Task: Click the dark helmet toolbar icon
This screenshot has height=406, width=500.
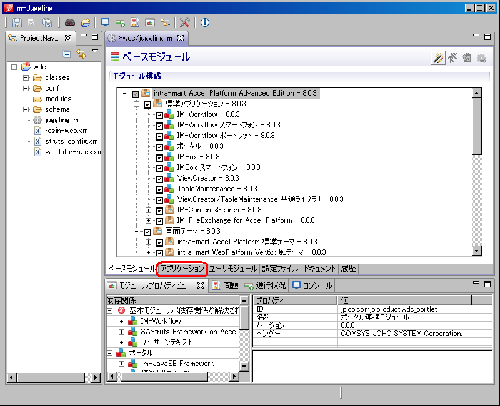Action: [70, 22]
